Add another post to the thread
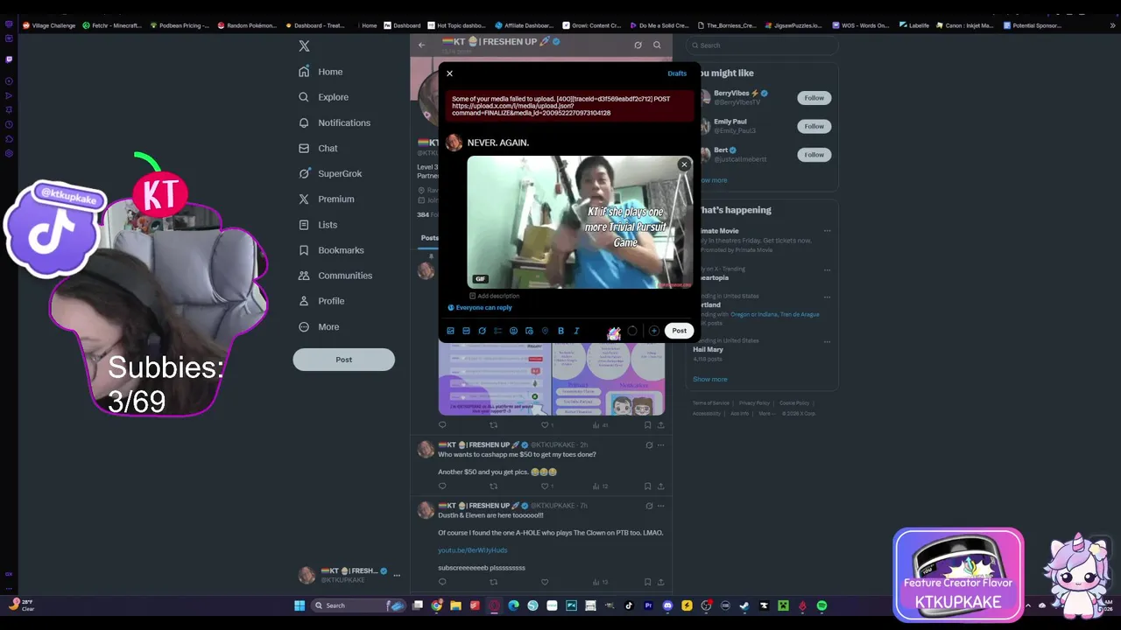The height and width of the screenshot is (630, 1121). pos(653,331)
